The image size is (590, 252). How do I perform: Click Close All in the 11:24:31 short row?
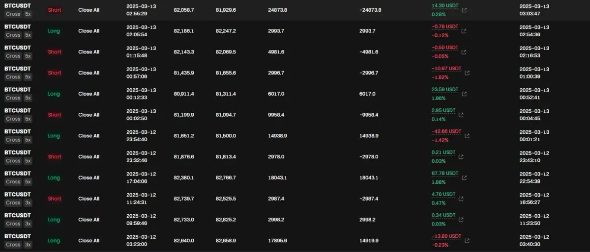coord(88,199)
